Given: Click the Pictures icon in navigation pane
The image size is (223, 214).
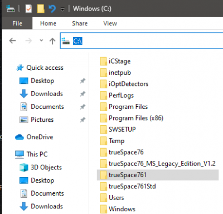Looking at the screenshot, I should [24, 120].
